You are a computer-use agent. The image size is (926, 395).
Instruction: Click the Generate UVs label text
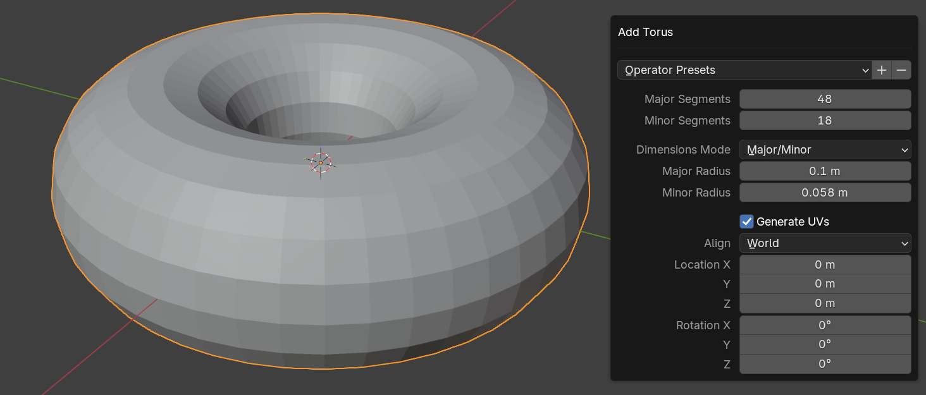(793, 222)
